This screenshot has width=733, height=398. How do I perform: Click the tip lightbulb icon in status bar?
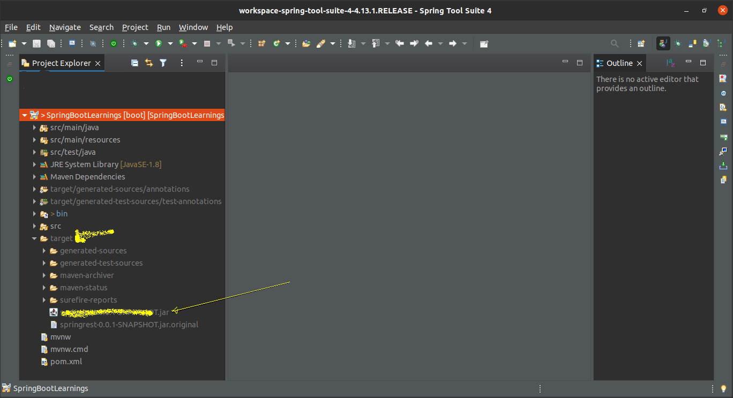point(723,389)
